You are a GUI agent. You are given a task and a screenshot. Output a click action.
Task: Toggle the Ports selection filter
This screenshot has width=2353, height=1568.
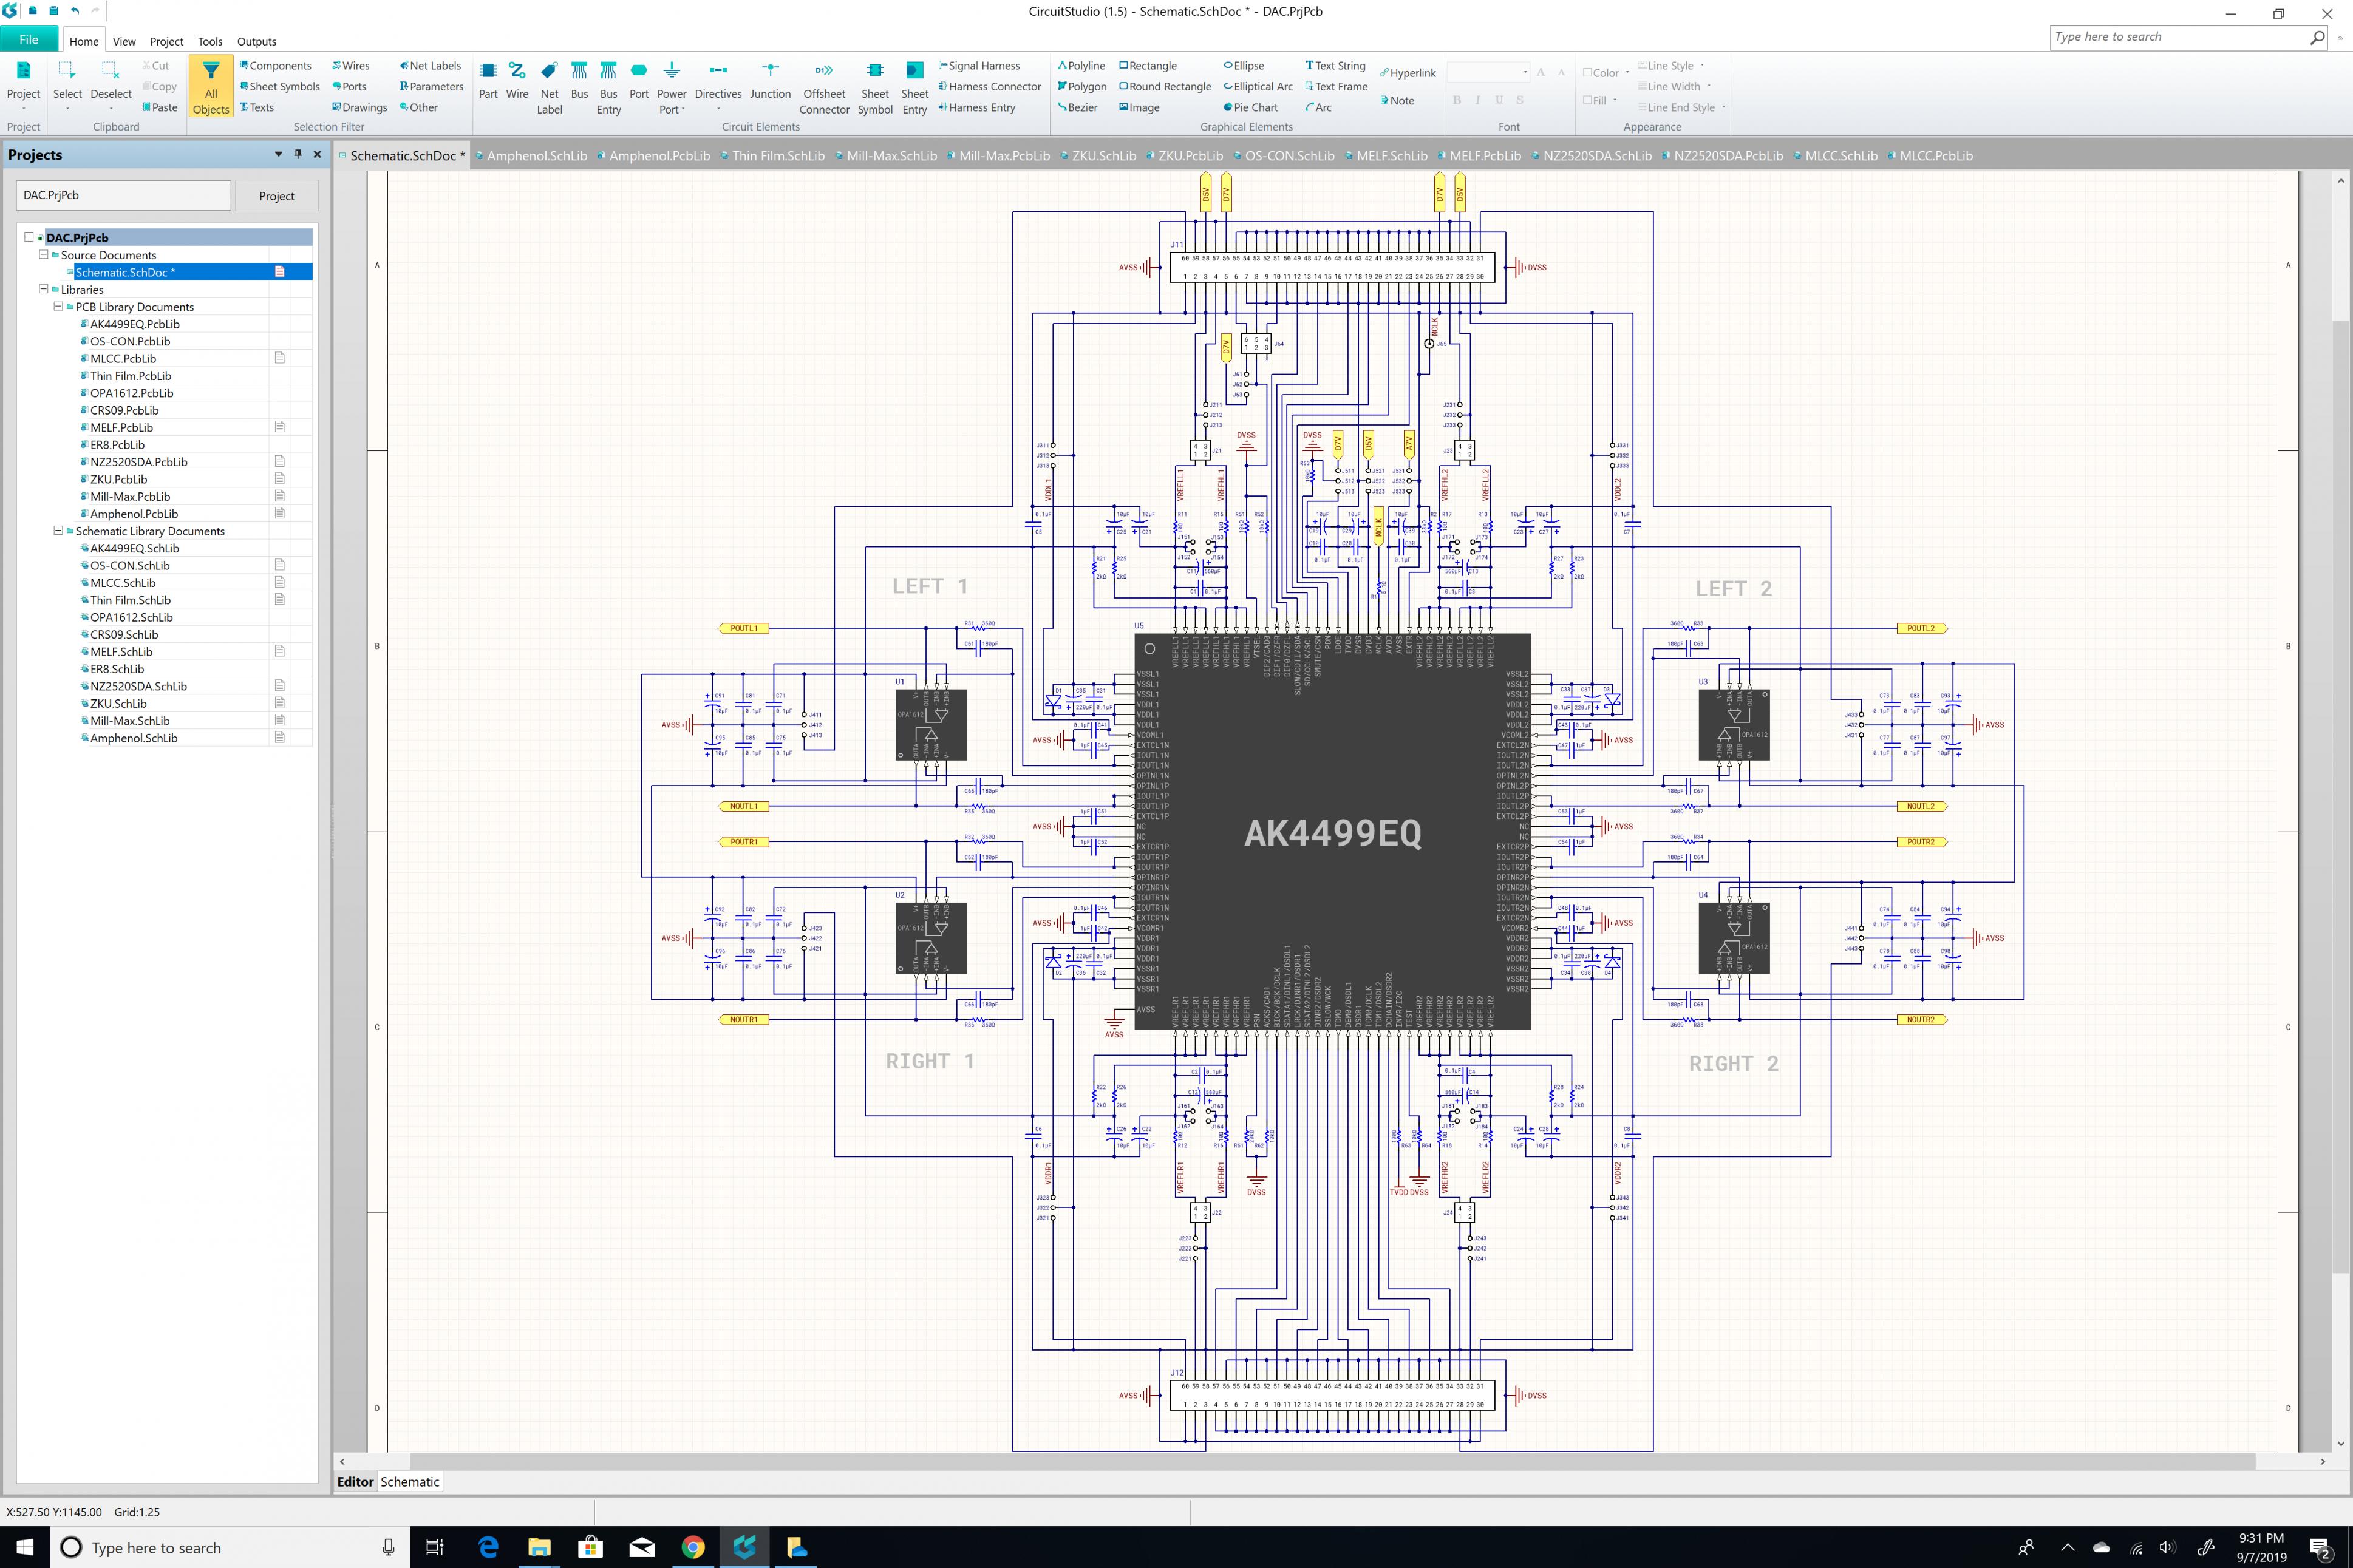pyautogui.click(x=349, y=87)
